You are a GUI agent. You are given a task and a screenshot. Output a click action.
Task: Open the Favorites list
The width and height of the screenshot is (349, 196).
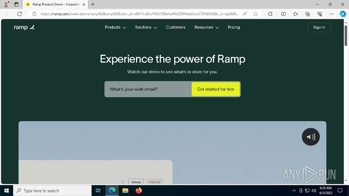click(x=296, y=14)
